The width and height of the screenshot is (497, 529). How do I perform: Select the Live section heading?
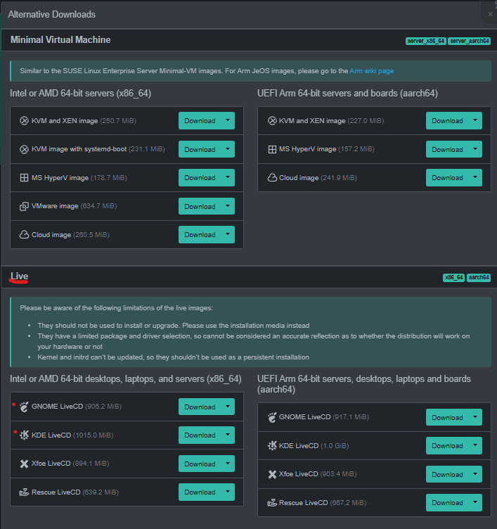19,276
